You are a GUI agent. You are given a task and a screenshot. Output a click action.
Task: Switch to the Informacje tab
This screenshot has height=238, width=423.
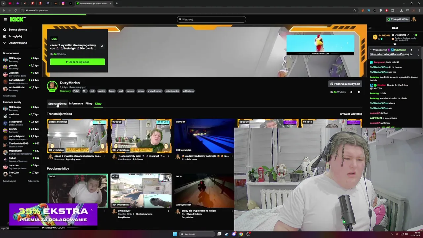[x=76, y=104]
